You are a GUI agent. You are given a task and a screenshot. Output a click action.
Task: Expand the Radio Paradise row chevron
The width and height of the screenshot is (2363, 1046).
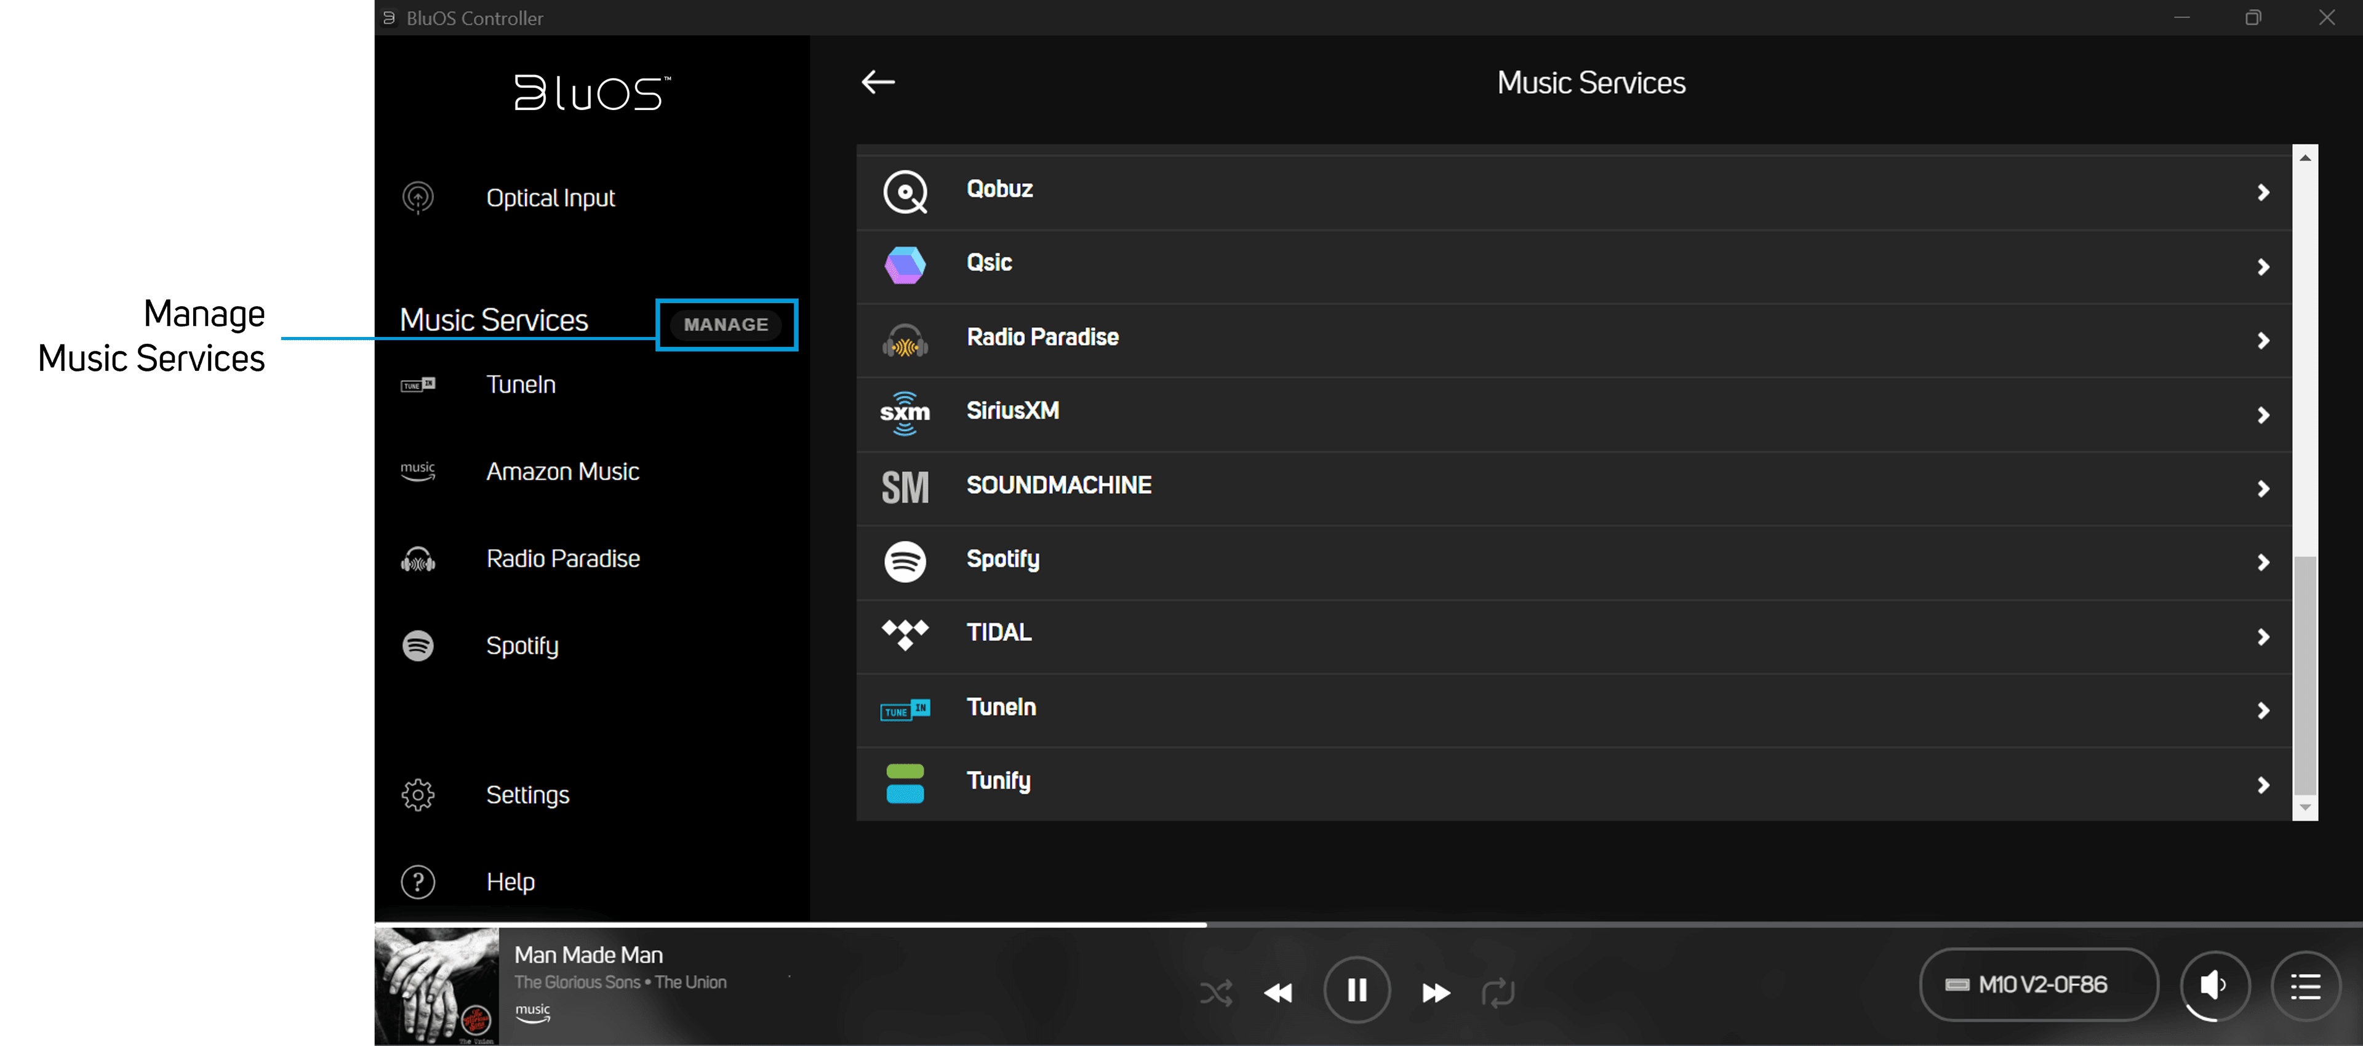coord(2263,341)
